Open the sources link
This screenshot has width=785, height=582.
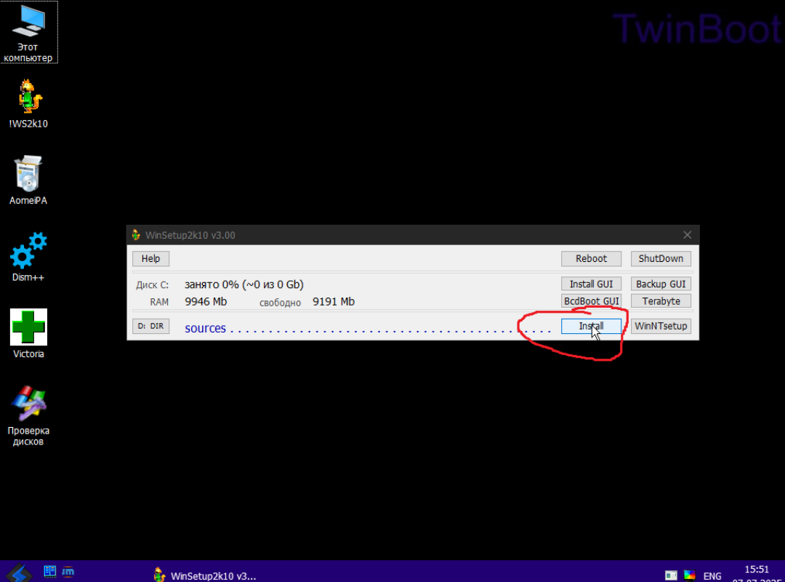point(205,328)
